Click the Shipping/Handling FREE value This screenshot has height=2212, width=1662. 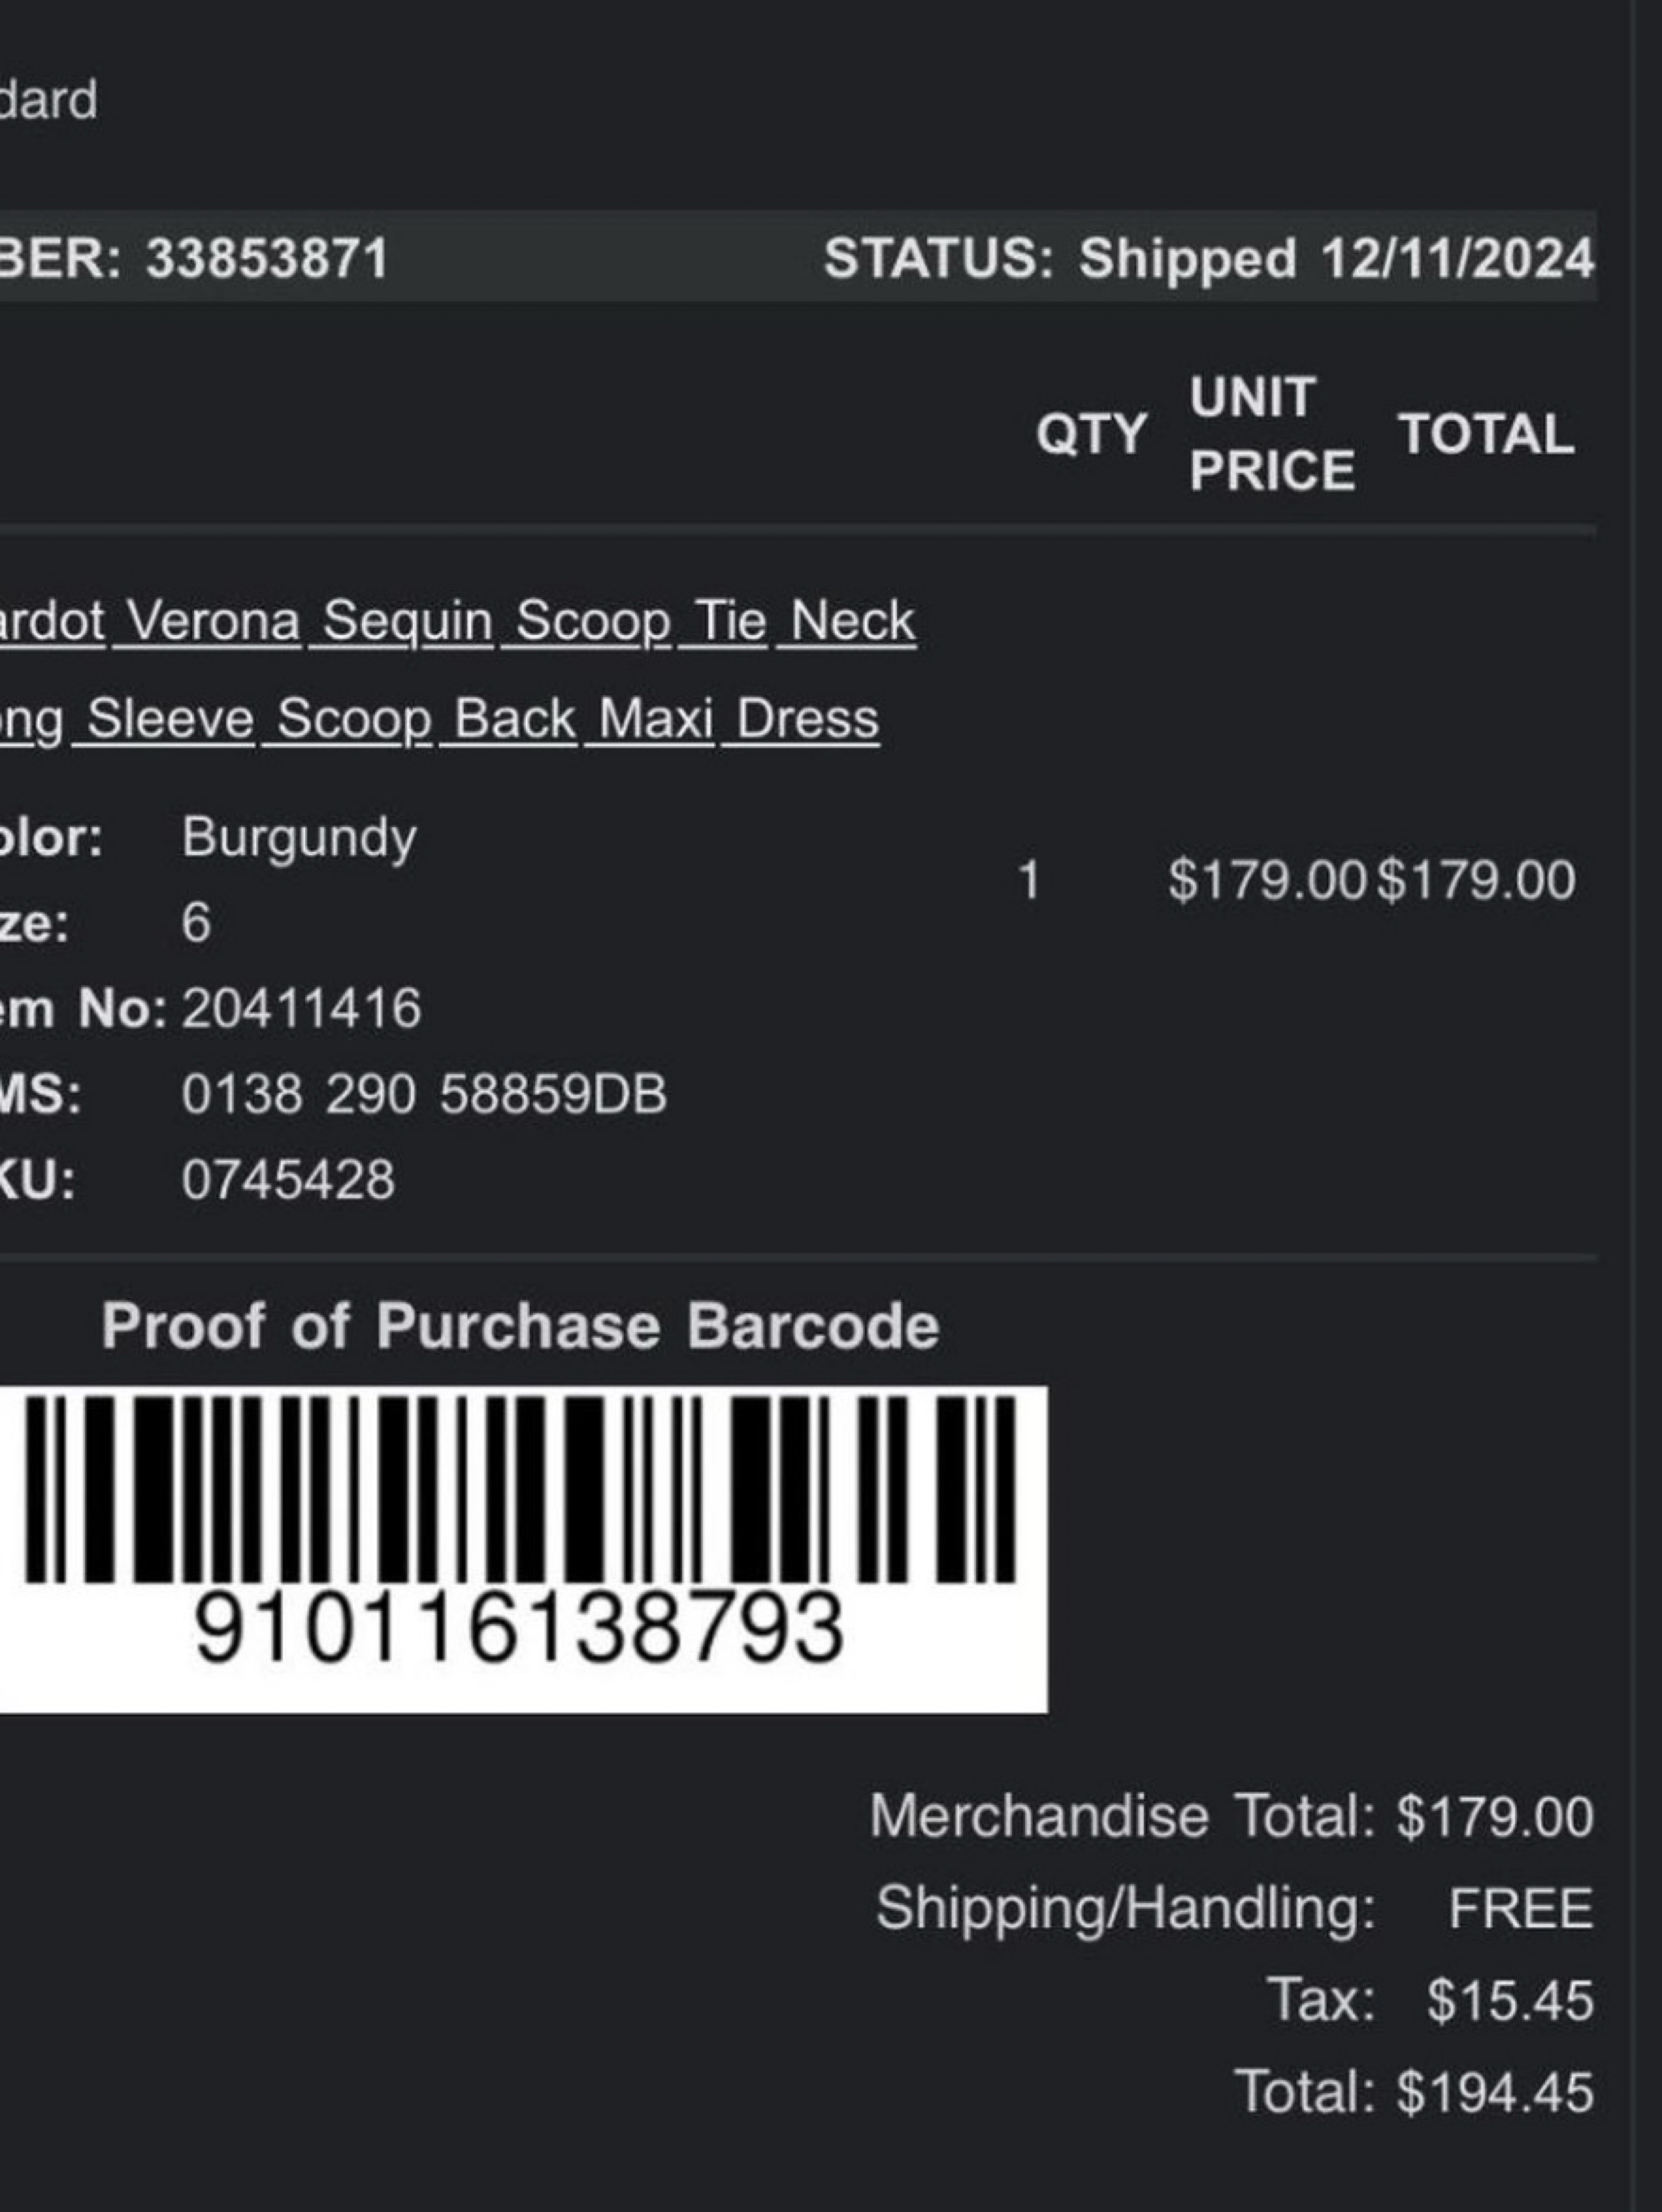(1521, 1909)
